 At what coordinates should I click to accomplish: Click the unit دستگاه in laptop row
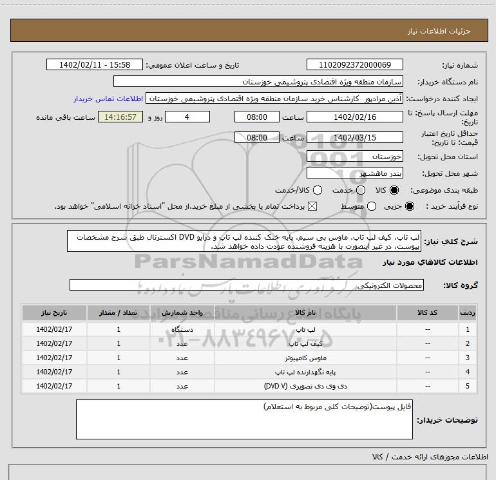[182, 329]
